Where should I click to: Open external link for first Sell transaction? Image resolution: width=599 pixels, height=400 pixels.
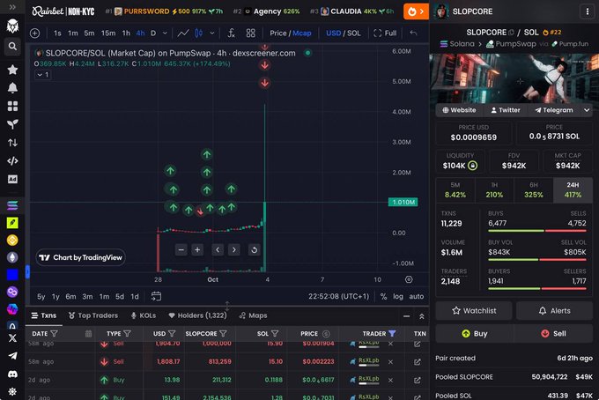pos(418,344)
